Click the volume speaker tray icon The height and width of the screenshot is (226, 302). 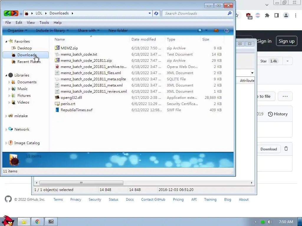pos(270,222)
